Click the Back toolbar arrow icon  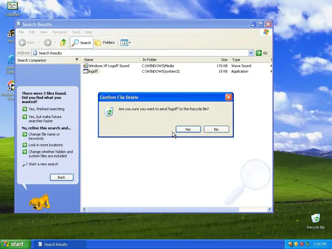[22, 42]
